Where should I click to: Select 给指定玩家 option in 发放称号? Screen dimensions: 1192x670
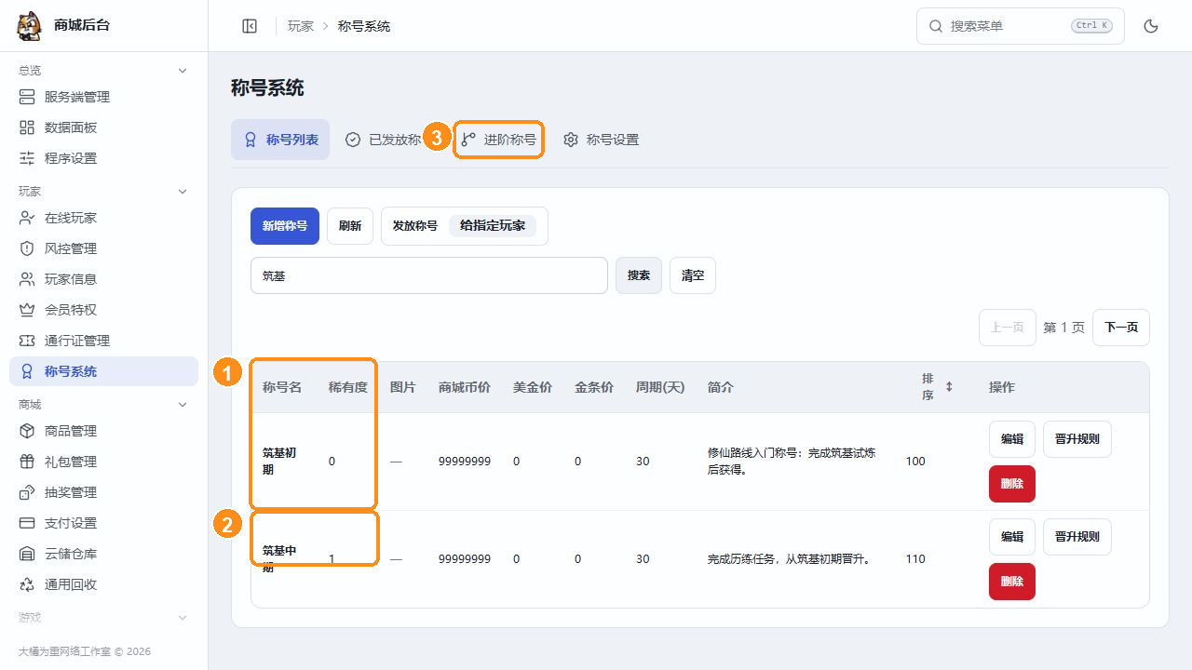click(493, 226)
